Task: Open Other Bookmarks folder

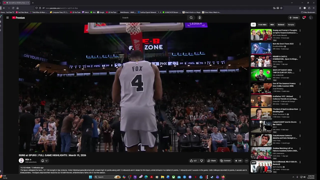Action: pyautogui.click(x=308, y=12)
